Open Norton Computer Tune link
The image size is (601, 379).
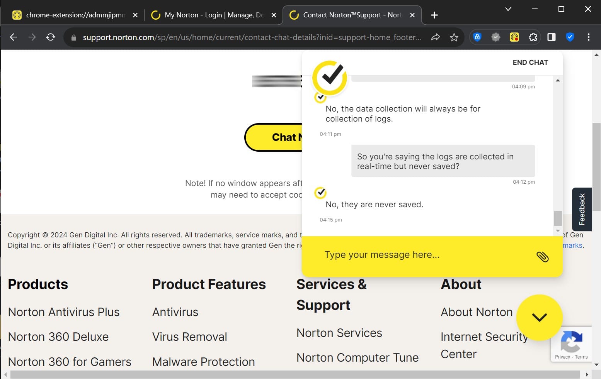point(358,357)
